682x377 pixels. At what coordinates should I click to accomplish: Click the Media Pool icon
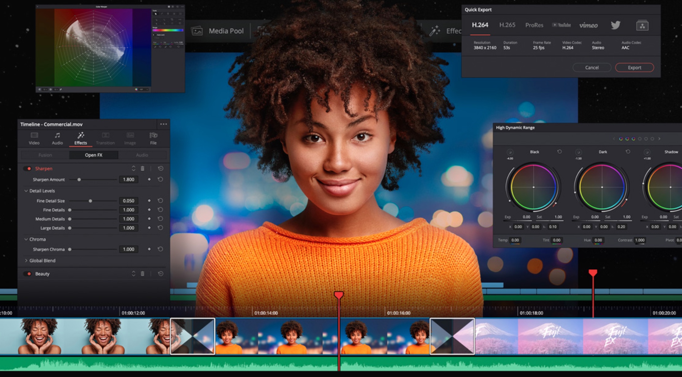click(x=197, y=31)
